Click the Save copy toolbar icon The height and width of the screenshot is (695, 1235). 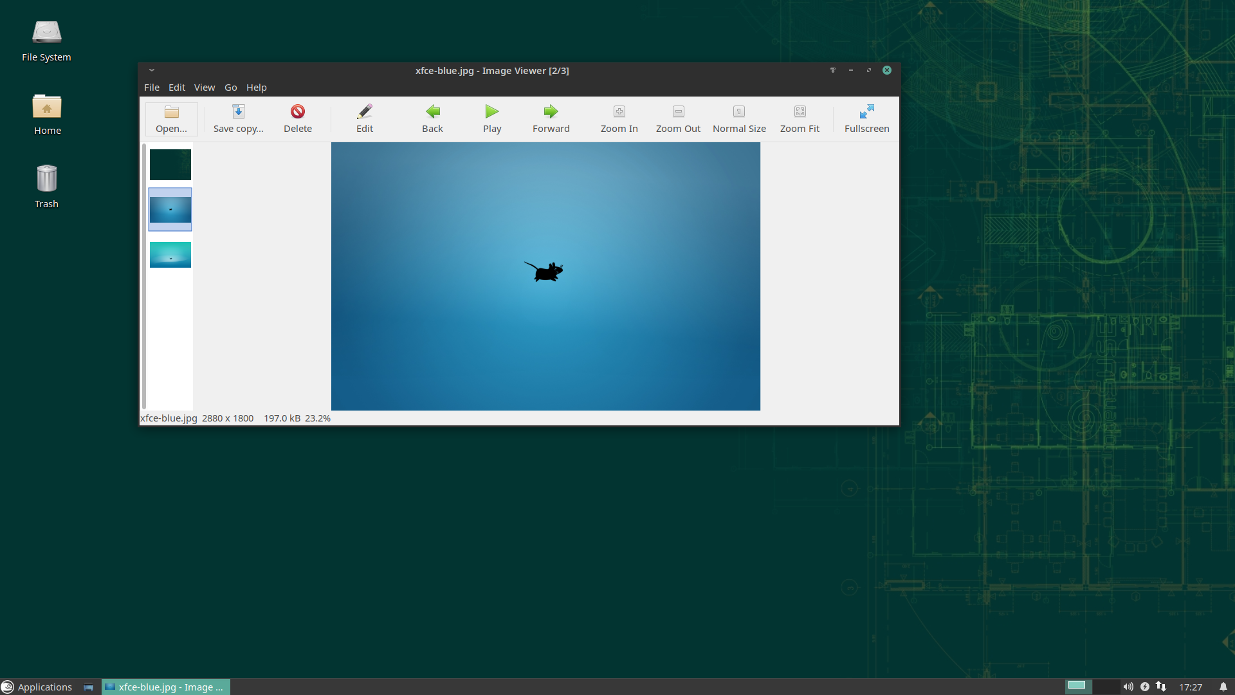click(238, 111)
